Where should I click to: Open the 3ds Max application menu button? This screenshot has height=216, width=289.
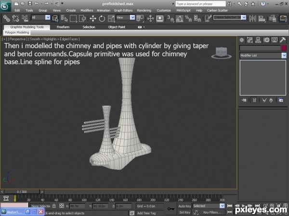tap(5, 6)
